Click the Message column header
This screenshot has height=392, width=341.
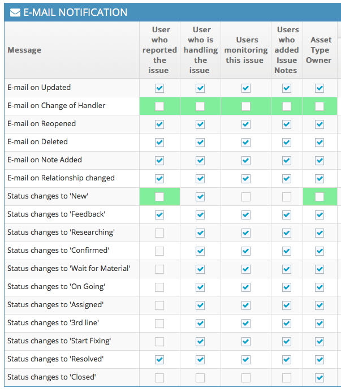[24, 50]
